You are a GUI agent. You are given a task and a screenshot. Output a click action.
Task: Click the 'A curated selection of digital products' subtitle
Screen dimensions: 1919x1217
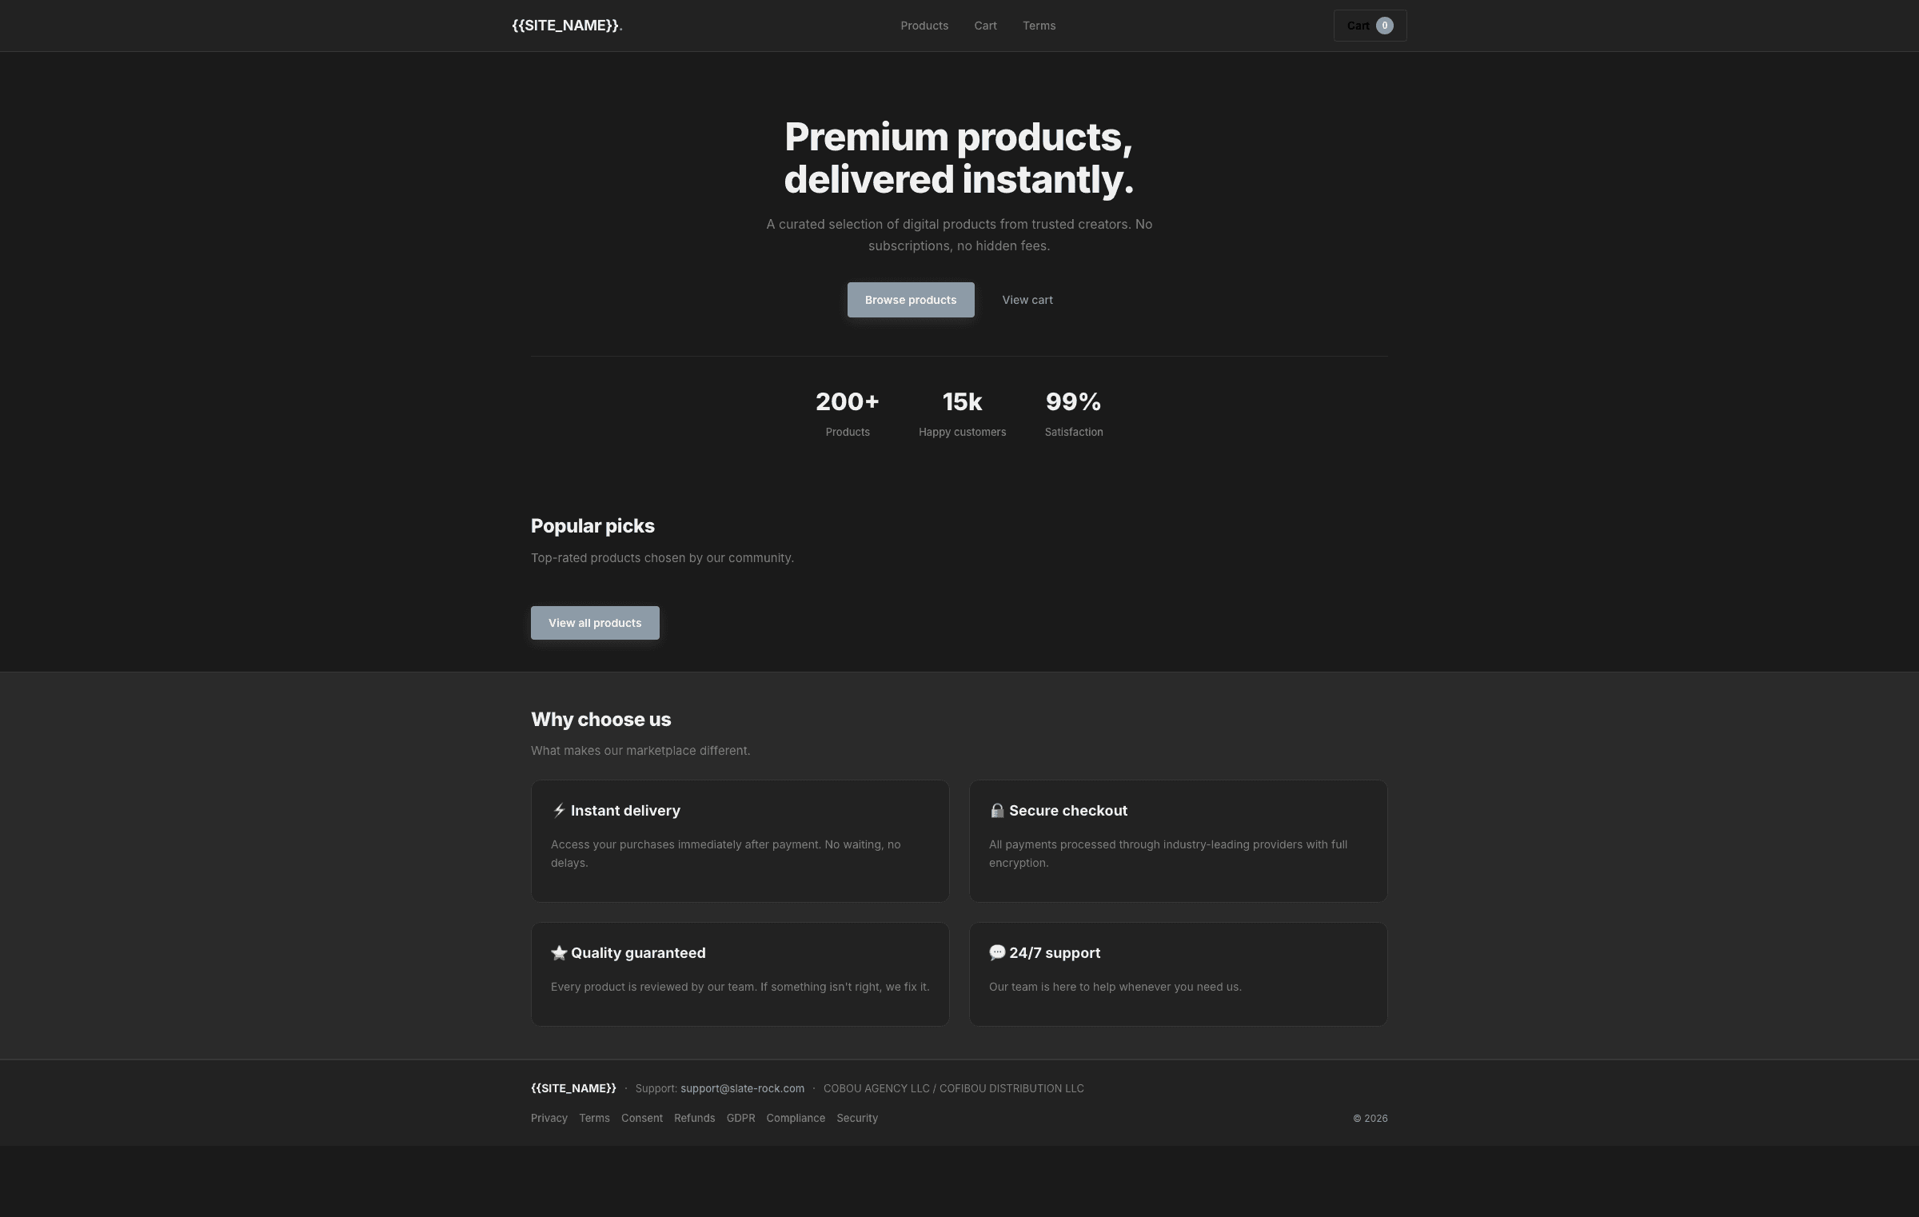tap(959, 235)
